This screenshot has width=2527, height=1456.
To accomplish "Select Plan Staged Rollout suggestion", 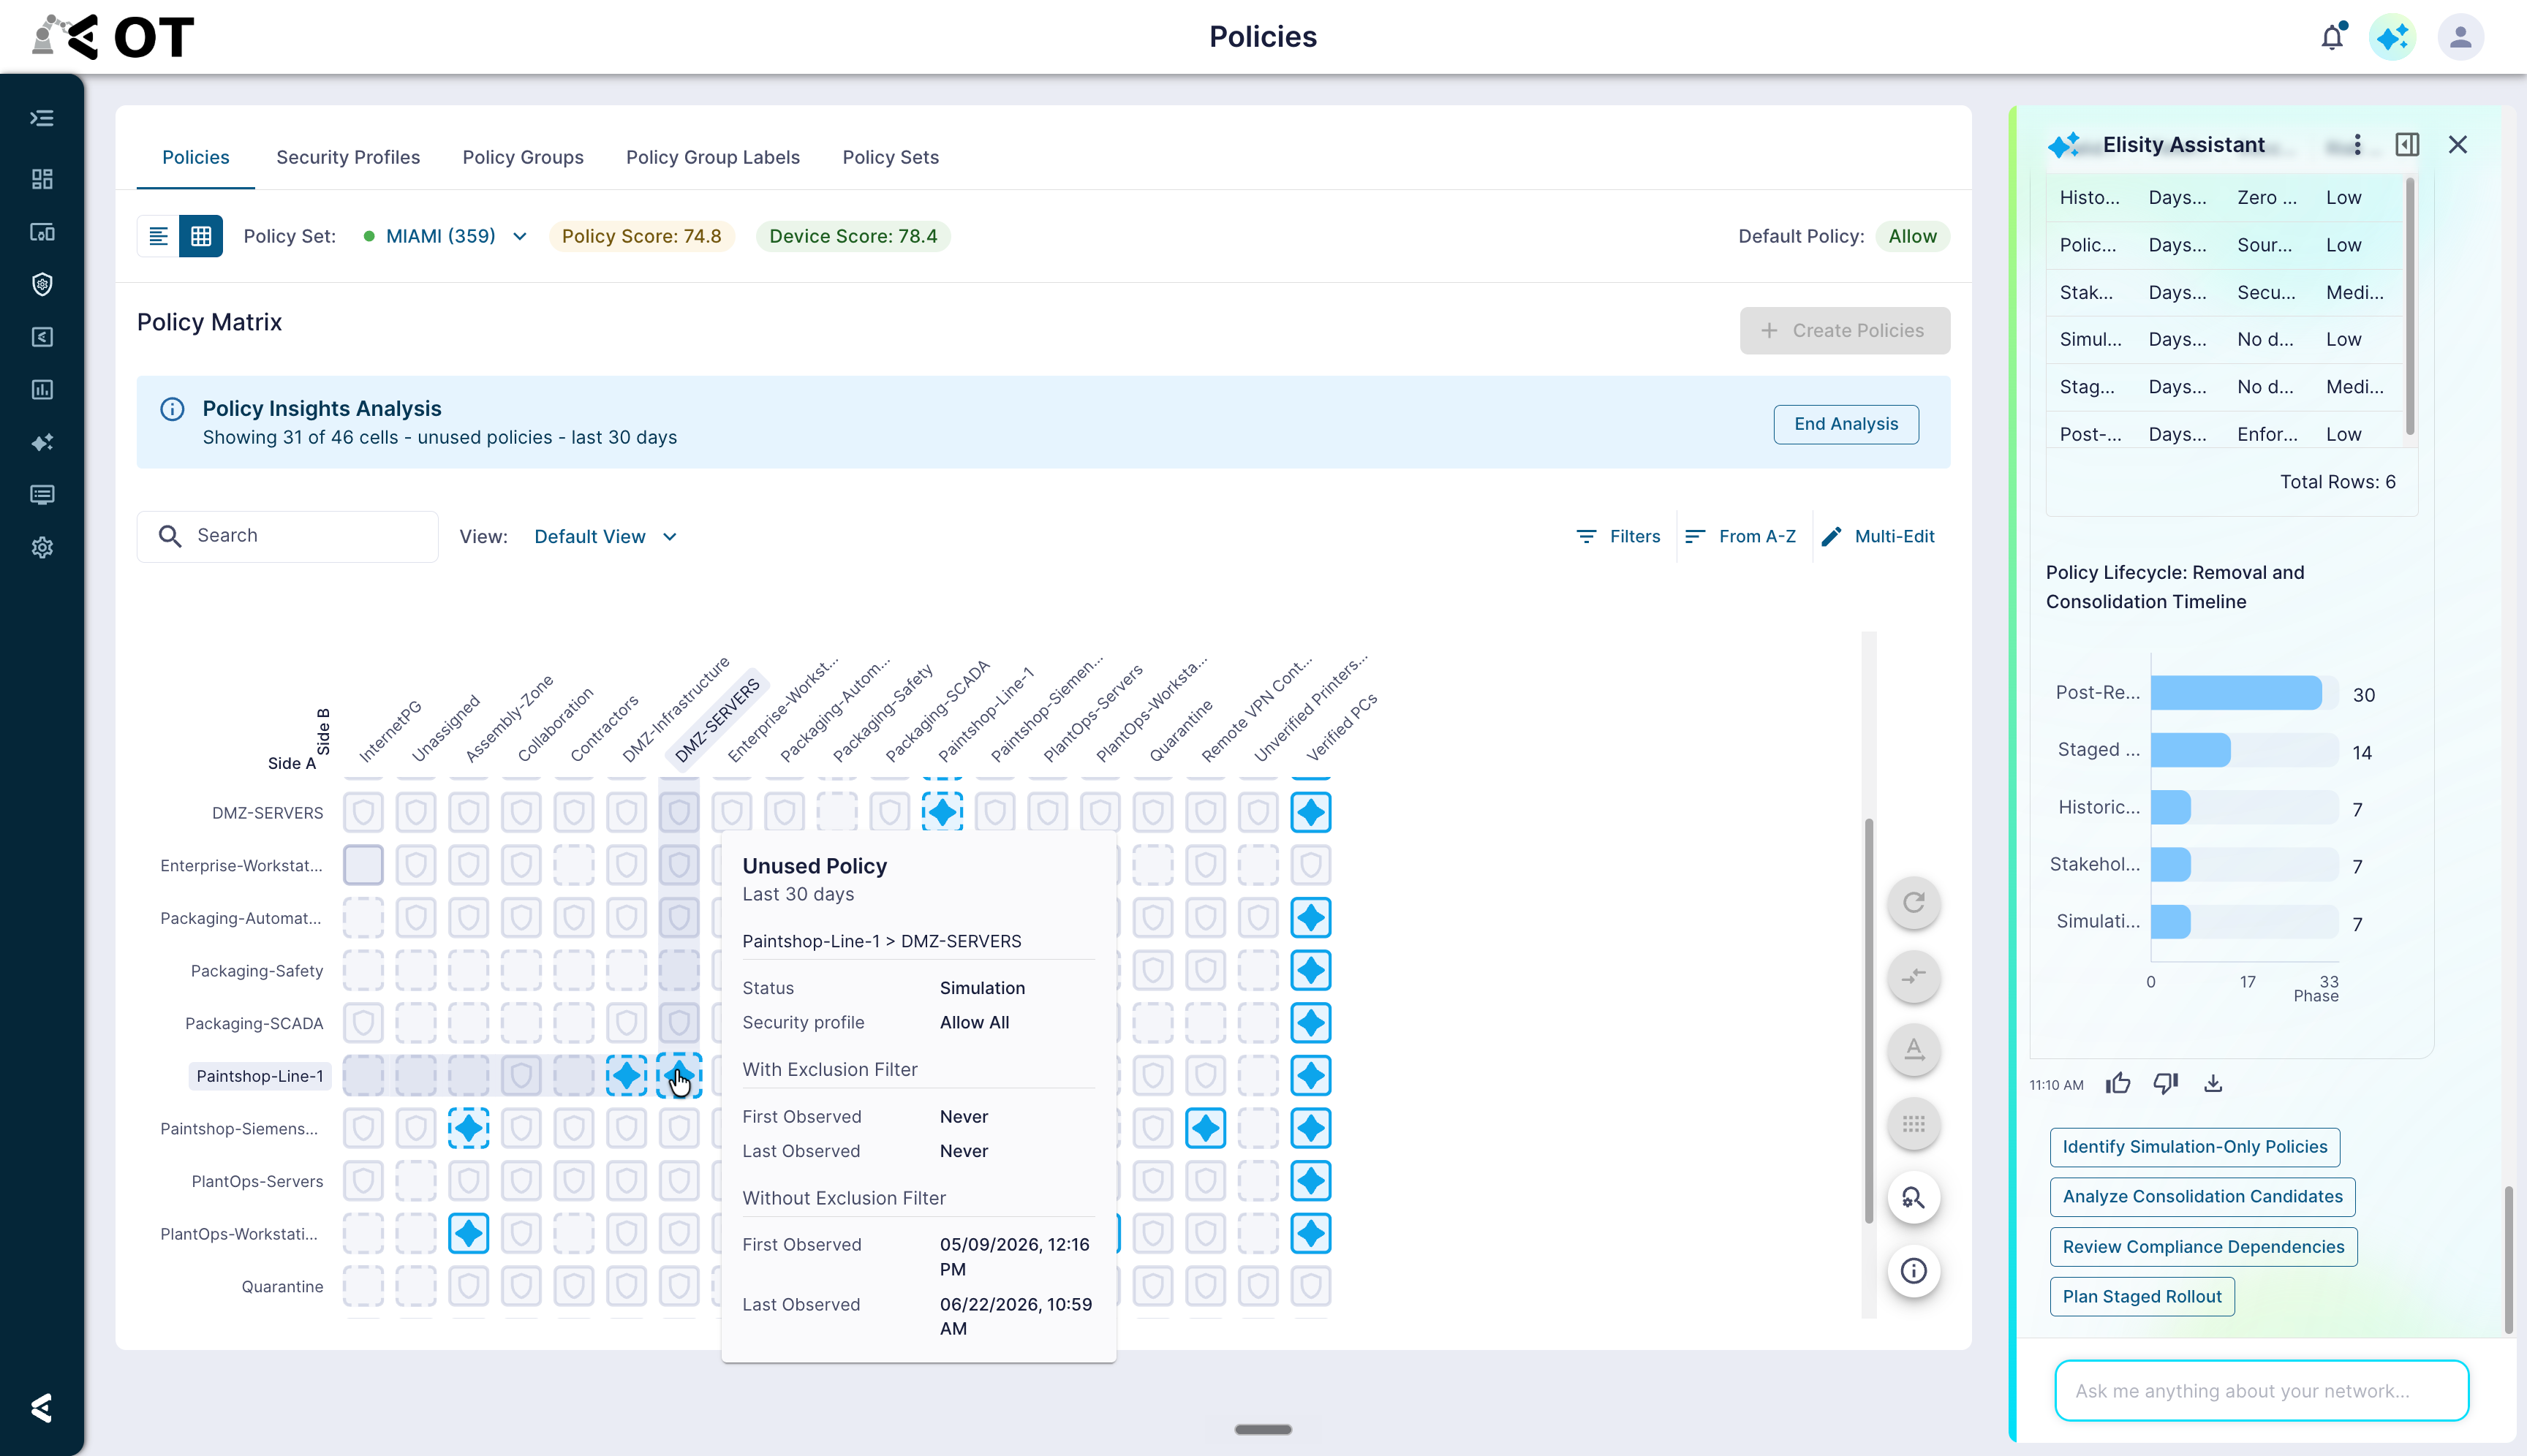I will (2142, 1297).
